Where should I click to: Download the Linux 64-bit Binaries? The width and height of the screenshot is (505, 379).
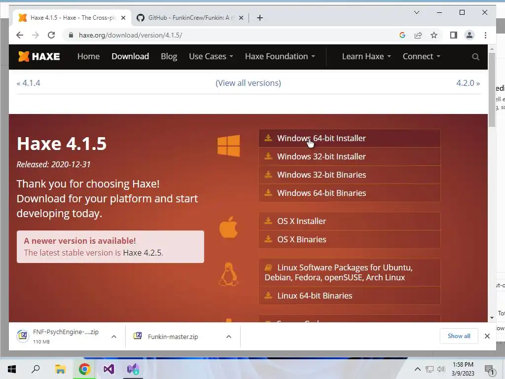350,296
